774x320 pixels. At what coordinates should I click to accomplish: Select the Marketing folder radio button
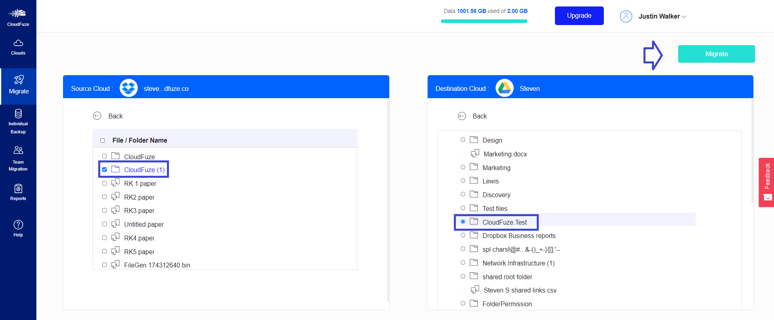pos(463,167)
